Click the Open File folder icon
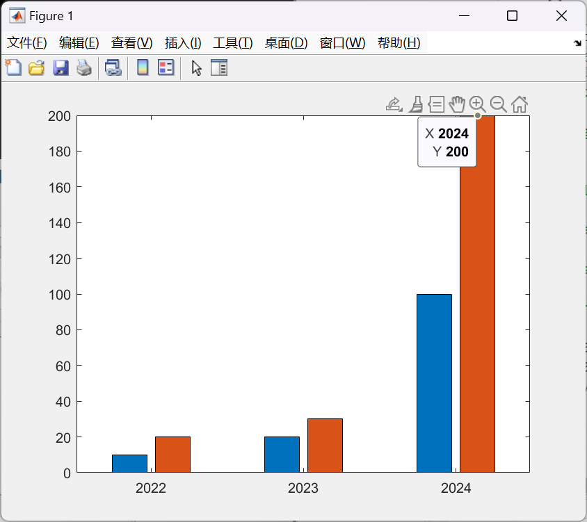The width and height of the screenshot is (587, 522). [x=36, y=68]
